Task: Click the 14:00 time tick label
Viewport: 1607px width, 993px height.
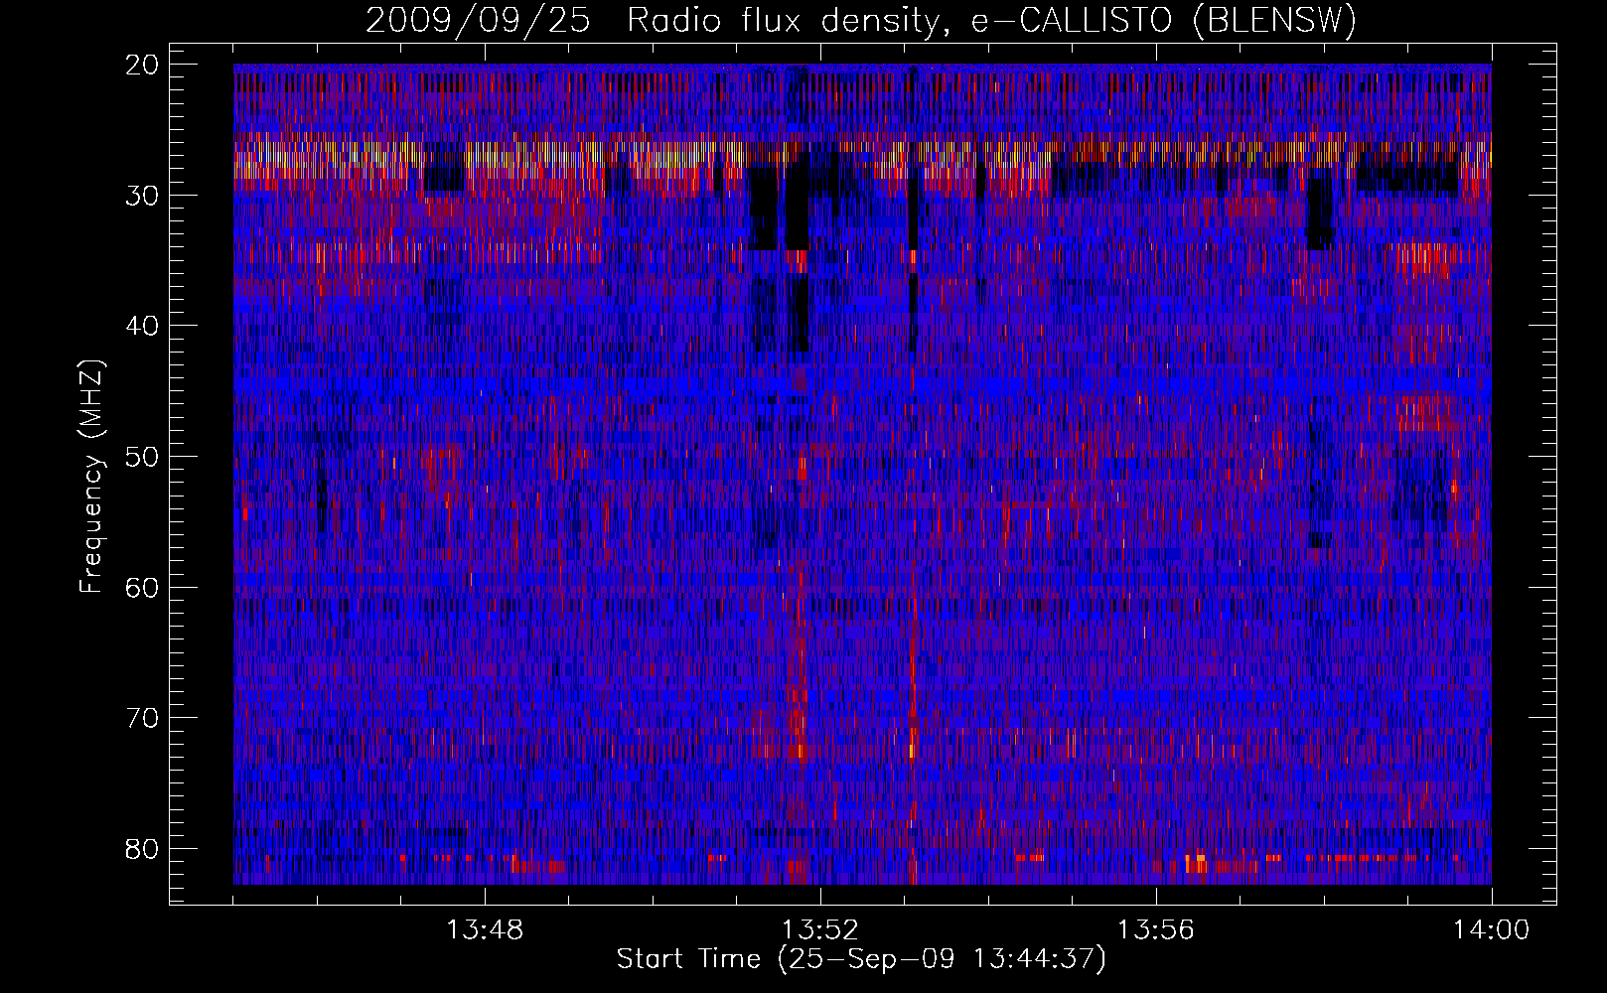Action: (1492, 930)
